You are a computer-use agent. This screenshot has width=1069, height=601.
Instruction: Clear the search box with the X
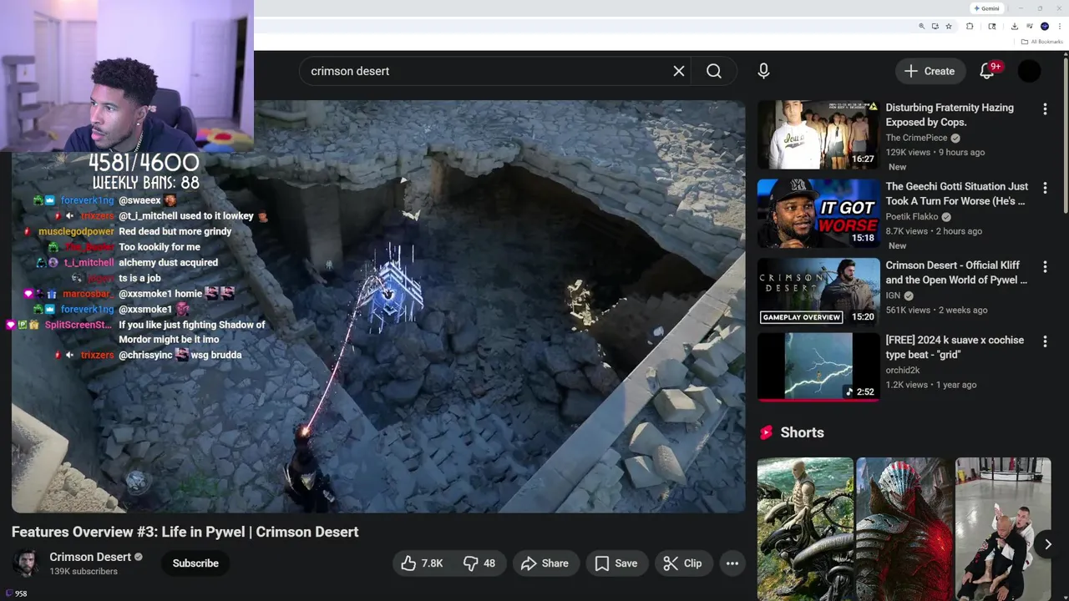coord(679,71)
